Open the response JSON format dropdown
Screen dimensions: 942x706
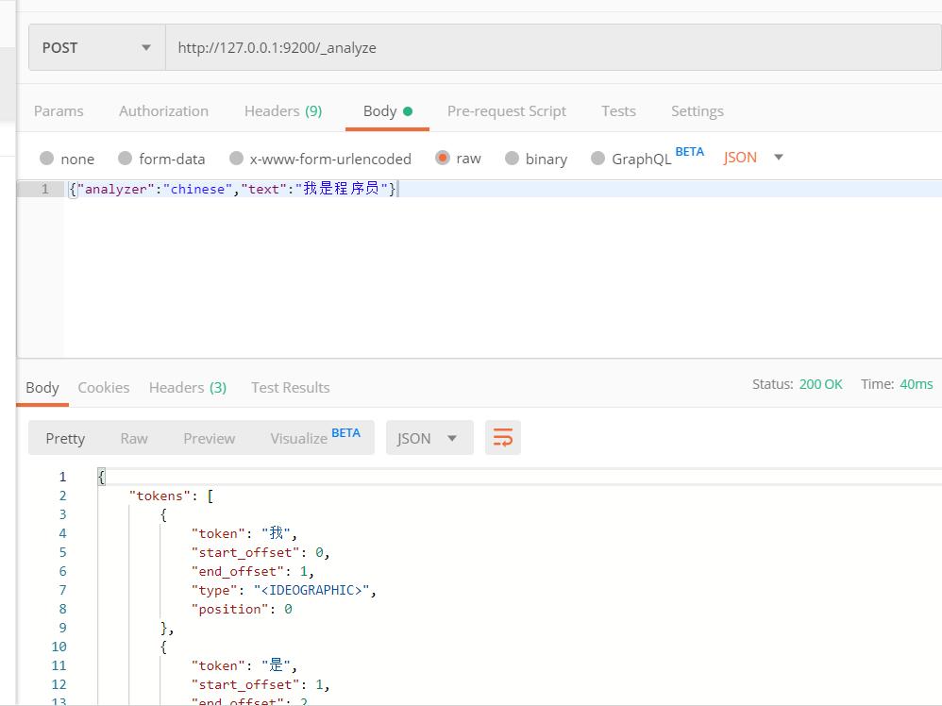coord(429,438)
